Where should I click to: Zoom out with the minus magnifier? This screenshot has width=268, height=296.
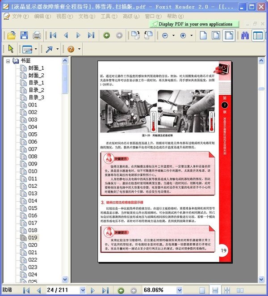[165, 35]
